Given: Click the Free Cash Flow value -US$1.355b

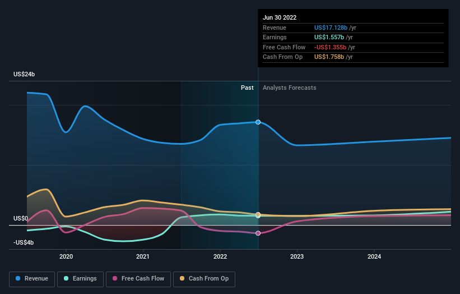Looking at the screenshot, I should (x=330, y=47).
